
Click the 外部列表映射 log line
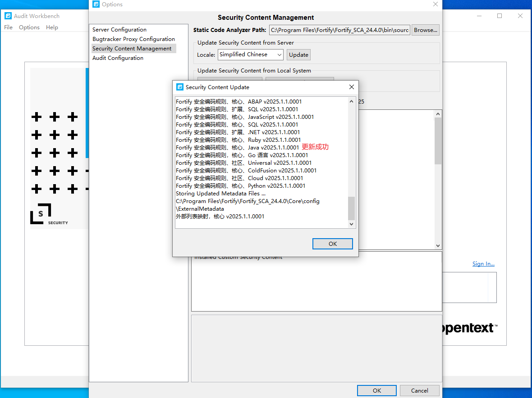(220, 217)
